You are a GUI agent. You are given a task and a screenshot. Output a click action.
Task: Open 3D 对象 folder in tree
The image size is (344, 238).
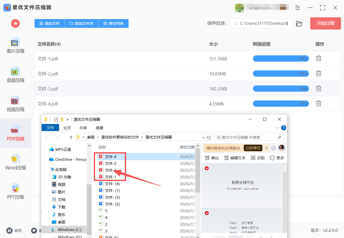[x=62, y=177]
